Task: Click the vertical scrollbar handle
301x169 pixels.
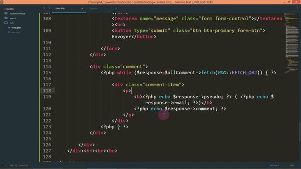Action: pos(300,131)
